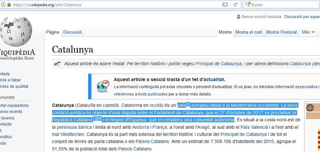Open Països Catalans link after 'total dels'
320x152 pixels.
click(x=135, y=148)
